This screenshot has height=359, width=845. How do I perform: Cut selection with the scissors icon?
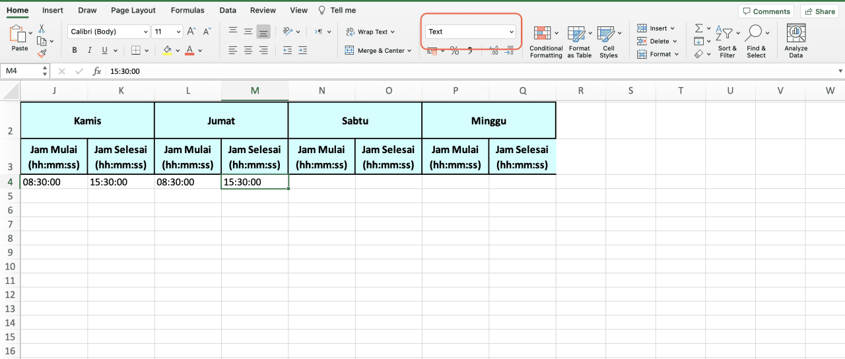point(42,28)
